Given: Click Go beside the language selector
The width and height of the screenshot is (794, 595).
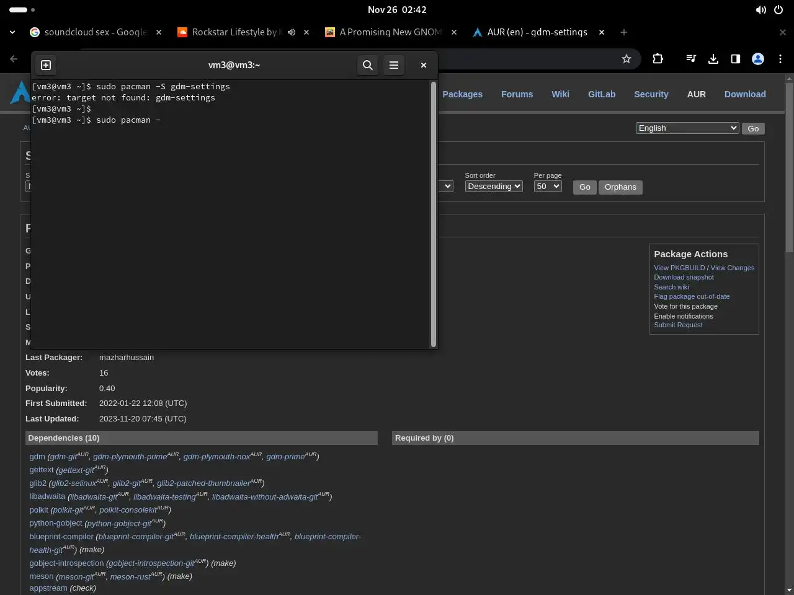Looking at the screenshot, I should (753, 128).
